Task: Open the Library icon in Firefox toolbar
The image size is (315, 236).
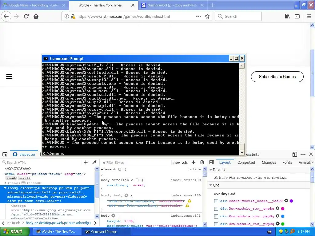Action: pos(288,17)
